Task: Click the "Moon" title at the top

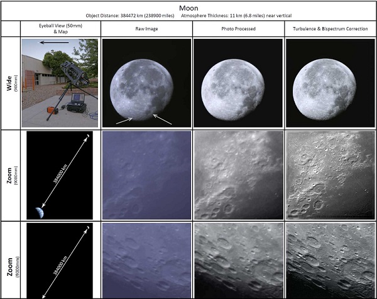Action: click(x=188, y=7)
